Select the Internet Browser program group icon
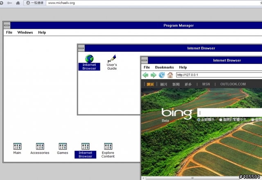Viewport: 262px width, 180px height. click(86, 146)
